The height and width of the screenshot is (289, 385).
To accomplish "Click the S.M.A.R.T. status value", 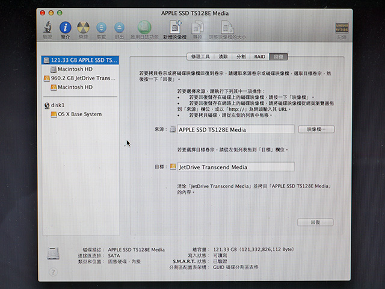I will [x=220, y=261].
